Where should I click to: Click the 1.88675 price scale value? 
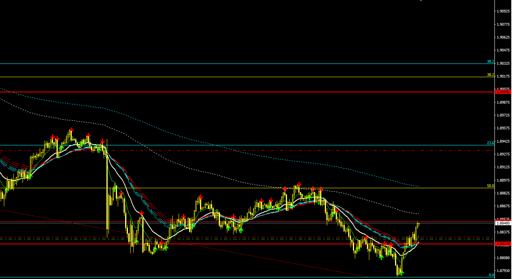(503, 206)
